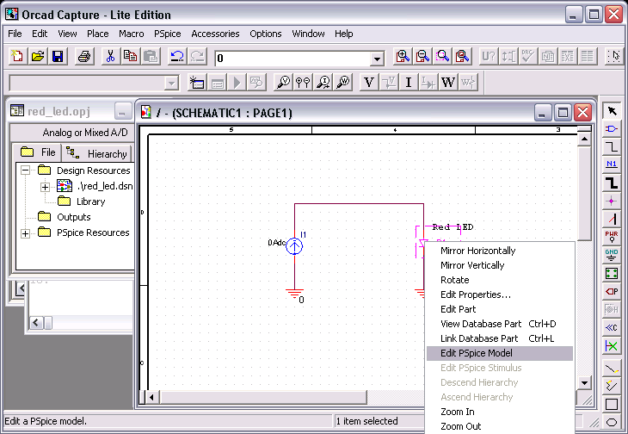Click the Copy toolbar icon
Image resolution: width=628 pixels, height=434 pixels.
point(131,56)
